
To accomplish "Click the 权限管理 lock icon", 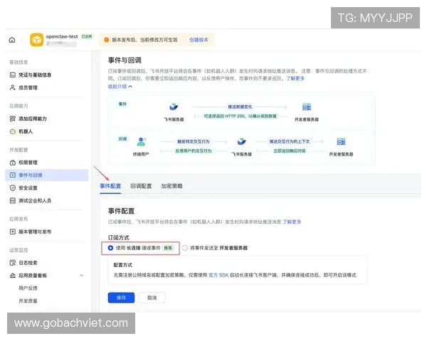I will 13,163.
